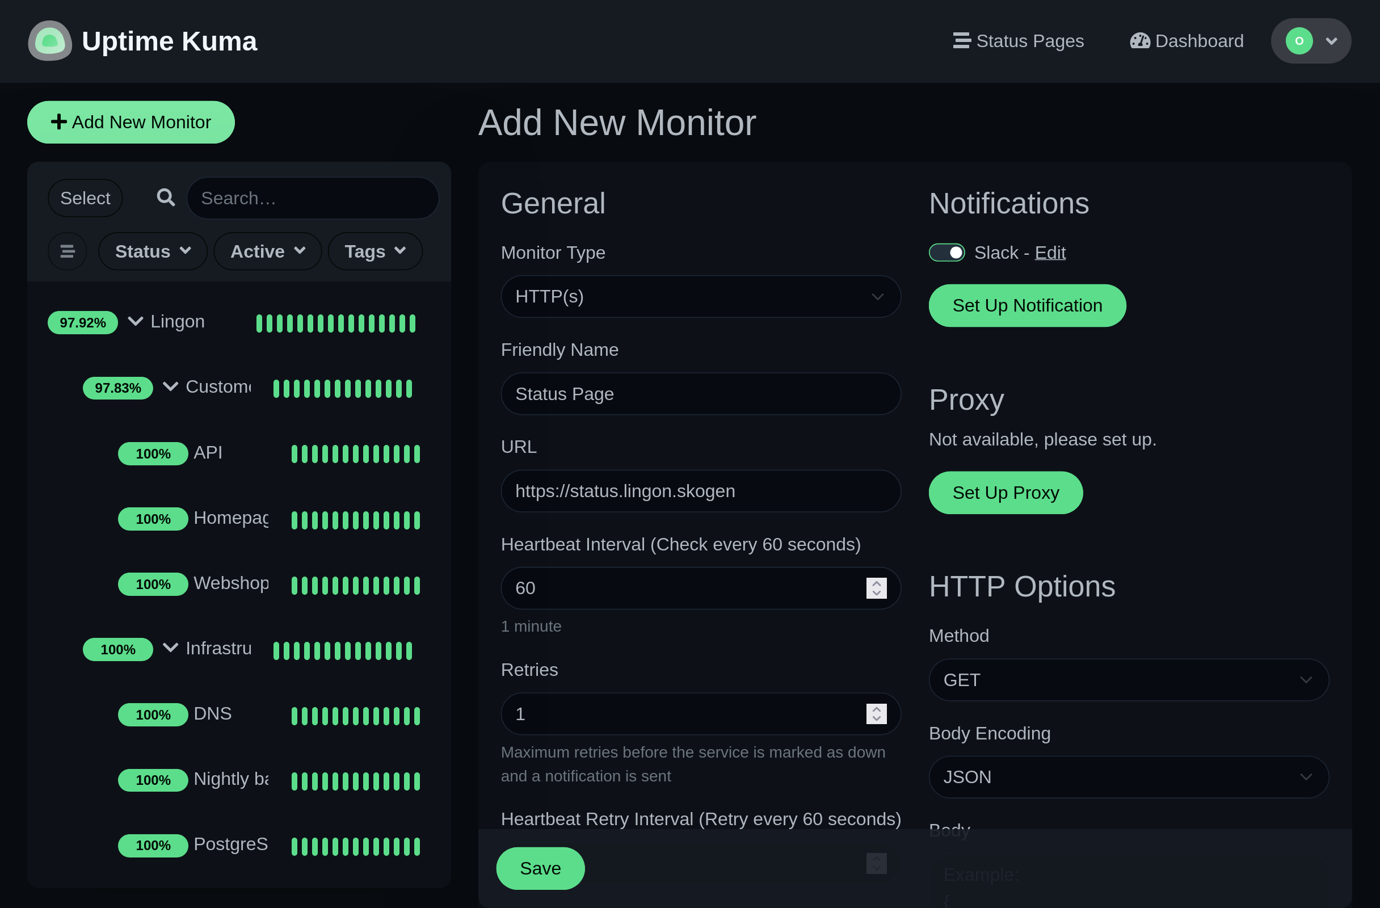Collapse the Lingon group
The height and width of the screenshot is (908, 1380).
click(x=135, y=321)
